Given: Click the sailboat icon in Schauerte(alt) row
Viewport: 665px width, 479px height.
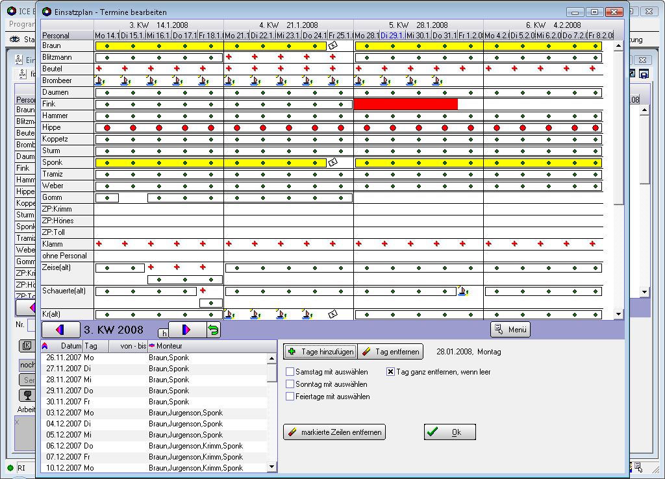Looking at the screenshot, I should click(x=462, y=291).
